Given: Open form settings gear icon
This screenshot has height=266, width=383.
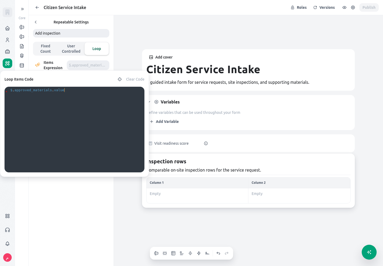Looking at the screenshot, I should [x=353, y=7].
